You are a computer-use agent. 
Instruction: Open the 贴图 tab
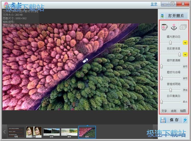click(183, 111)
